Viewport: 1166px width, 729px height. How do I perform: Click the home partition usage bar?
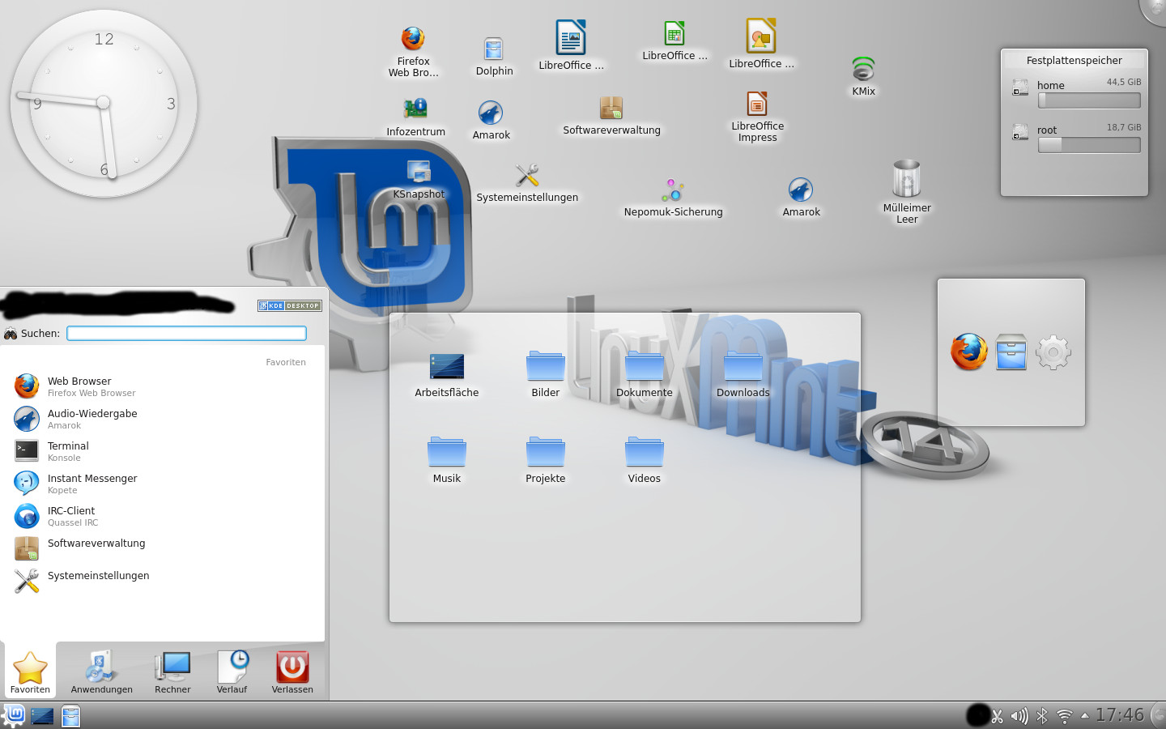pyautogui.click(x=1089, y=100)
